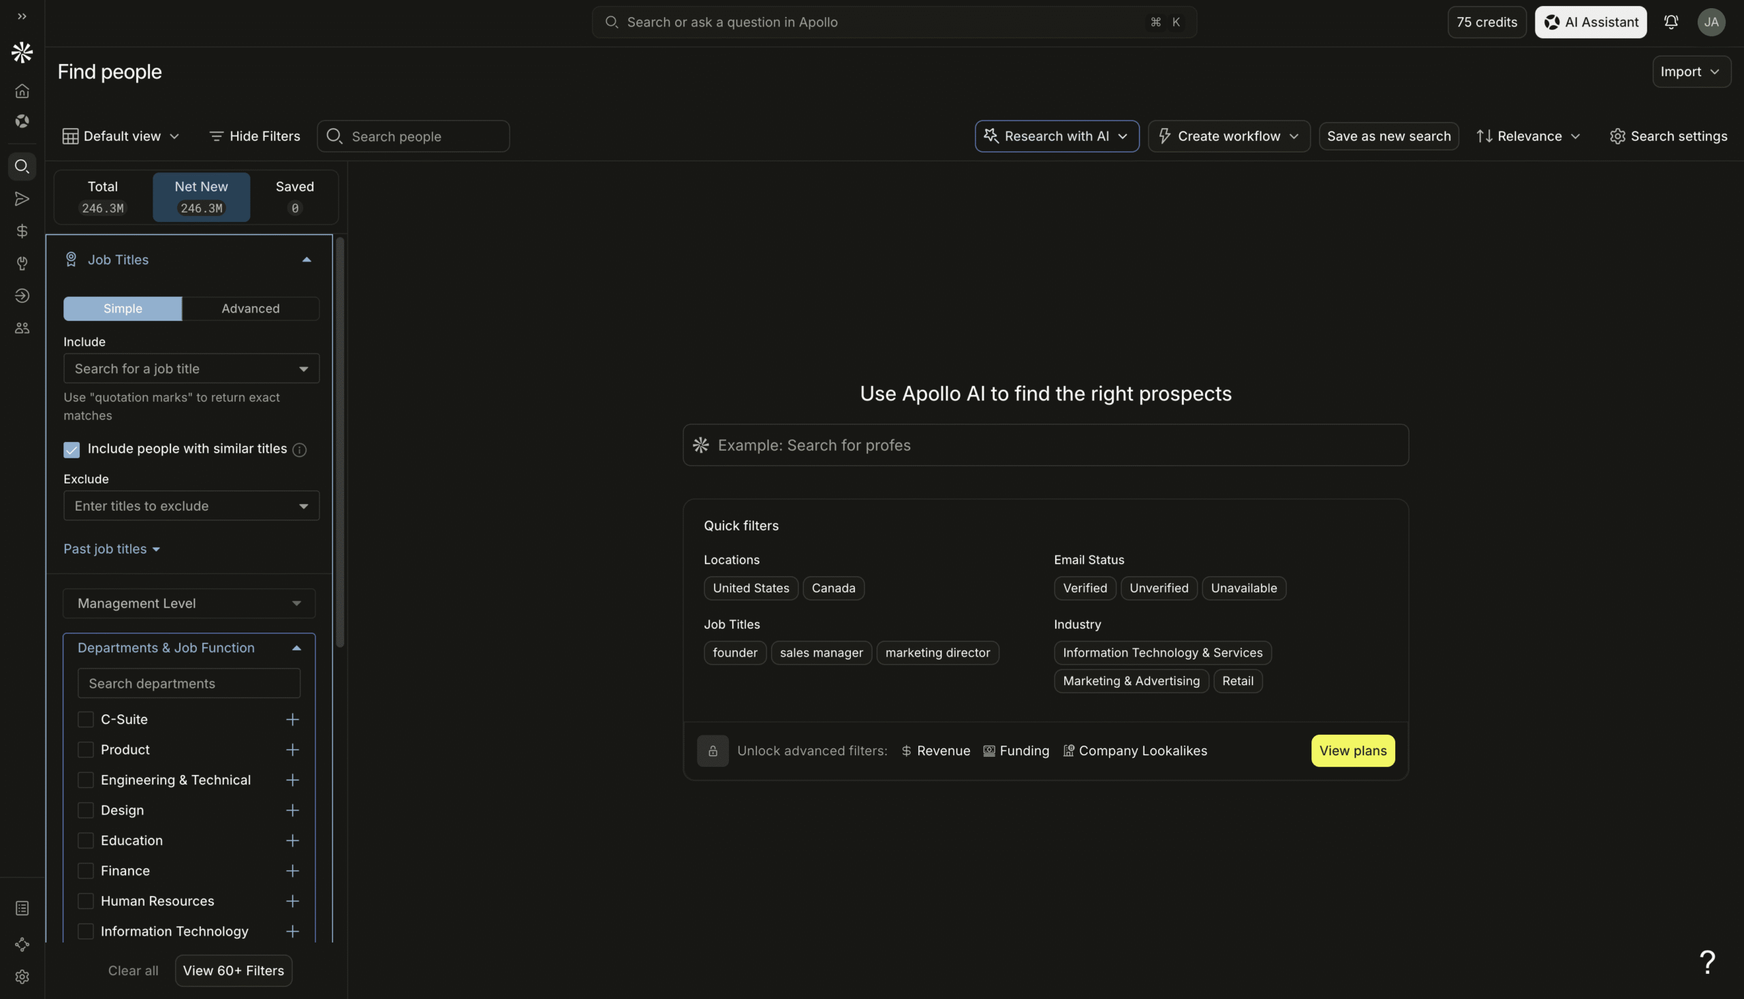Click the info icon beside similar titles

299,450
